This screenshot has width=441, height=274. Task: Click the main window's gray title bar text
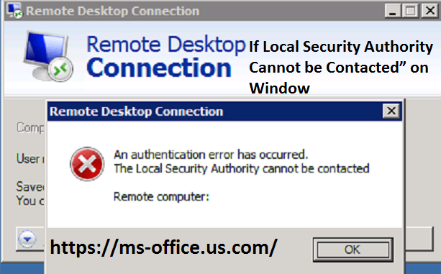pyautogui.click(x=112, y=11)
